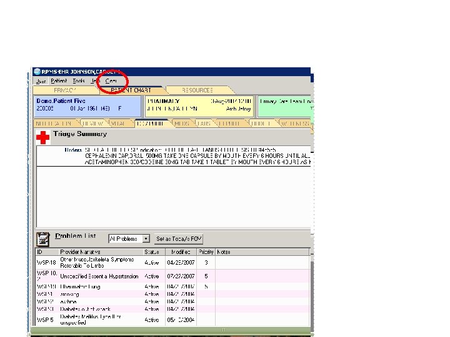This screenshot has width=450, height=337.
Task: Open the VITAL chart tab
Action: point(119,124)
